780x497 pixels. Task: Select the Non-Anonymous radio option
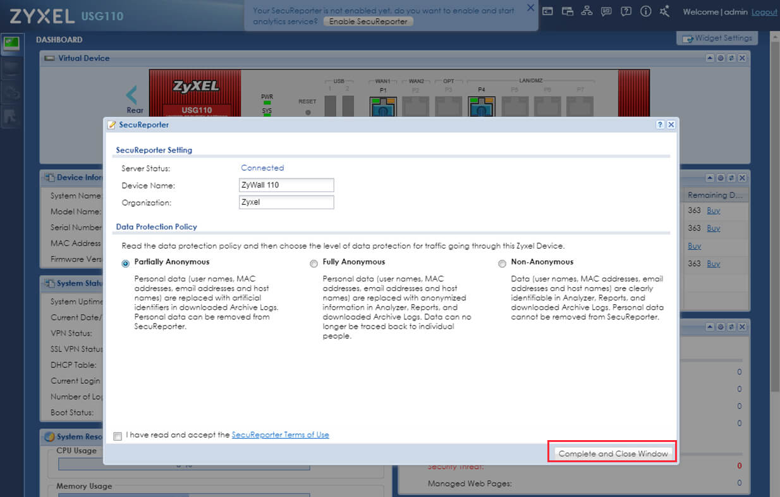click(503, 263)
